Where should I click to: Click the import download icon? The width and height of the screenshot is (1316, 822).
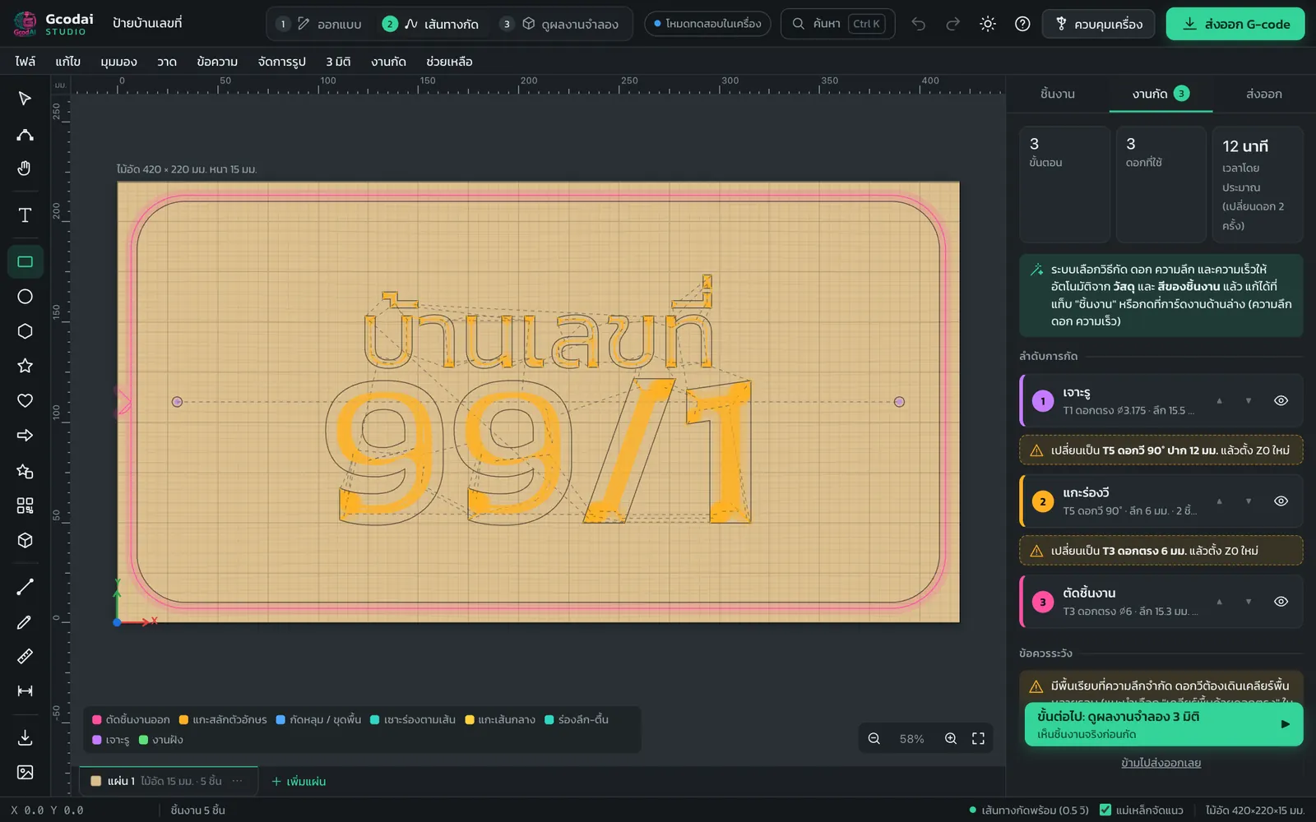pos(25,738)
